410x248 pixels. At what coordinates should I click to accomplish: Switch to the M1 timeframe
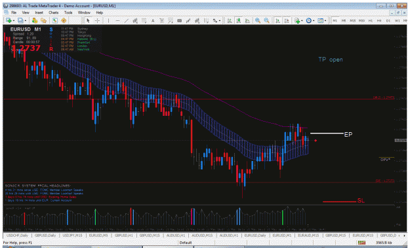click(335, 20)
